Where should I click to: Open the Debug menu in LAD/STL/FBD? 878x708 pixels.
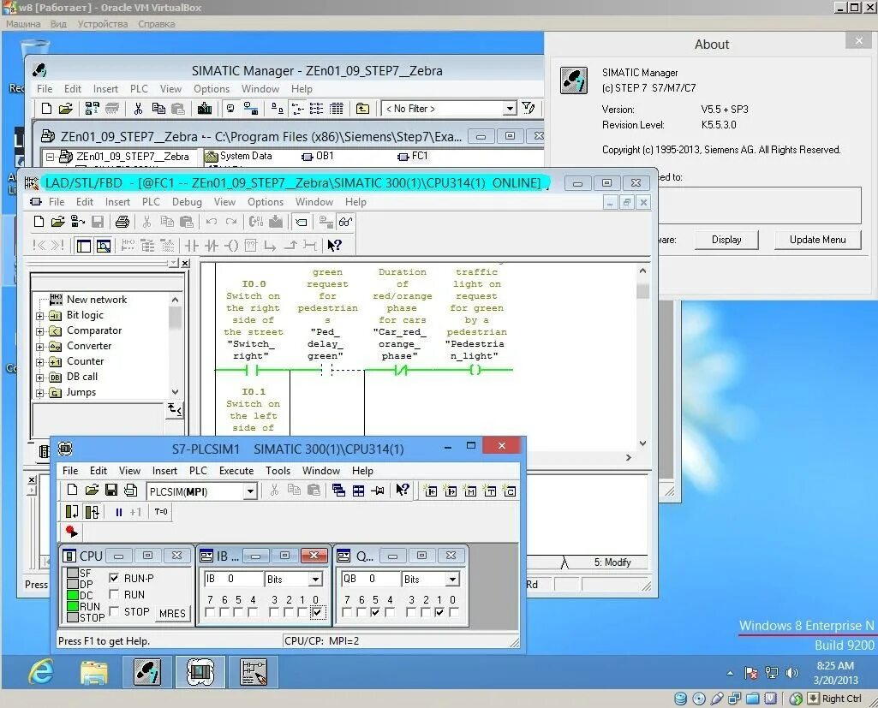(187, 202)
